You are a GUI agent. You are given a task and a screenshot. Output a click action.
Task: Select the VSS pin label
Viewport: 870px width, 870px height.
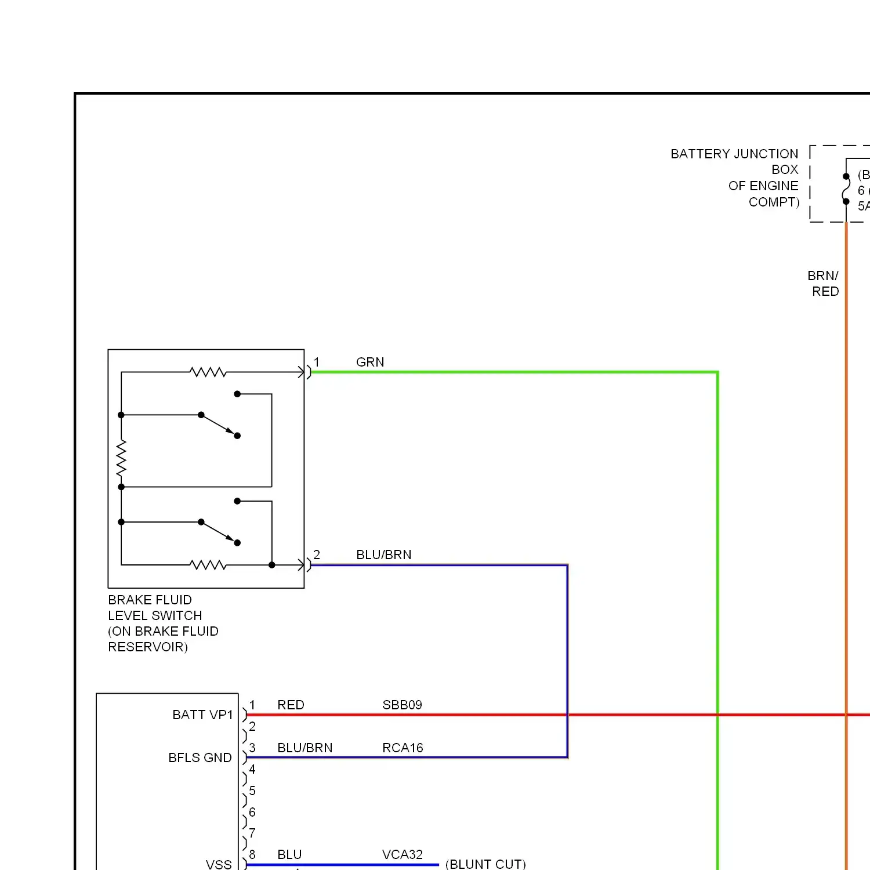pyautogui.click(x=219, y=864)
